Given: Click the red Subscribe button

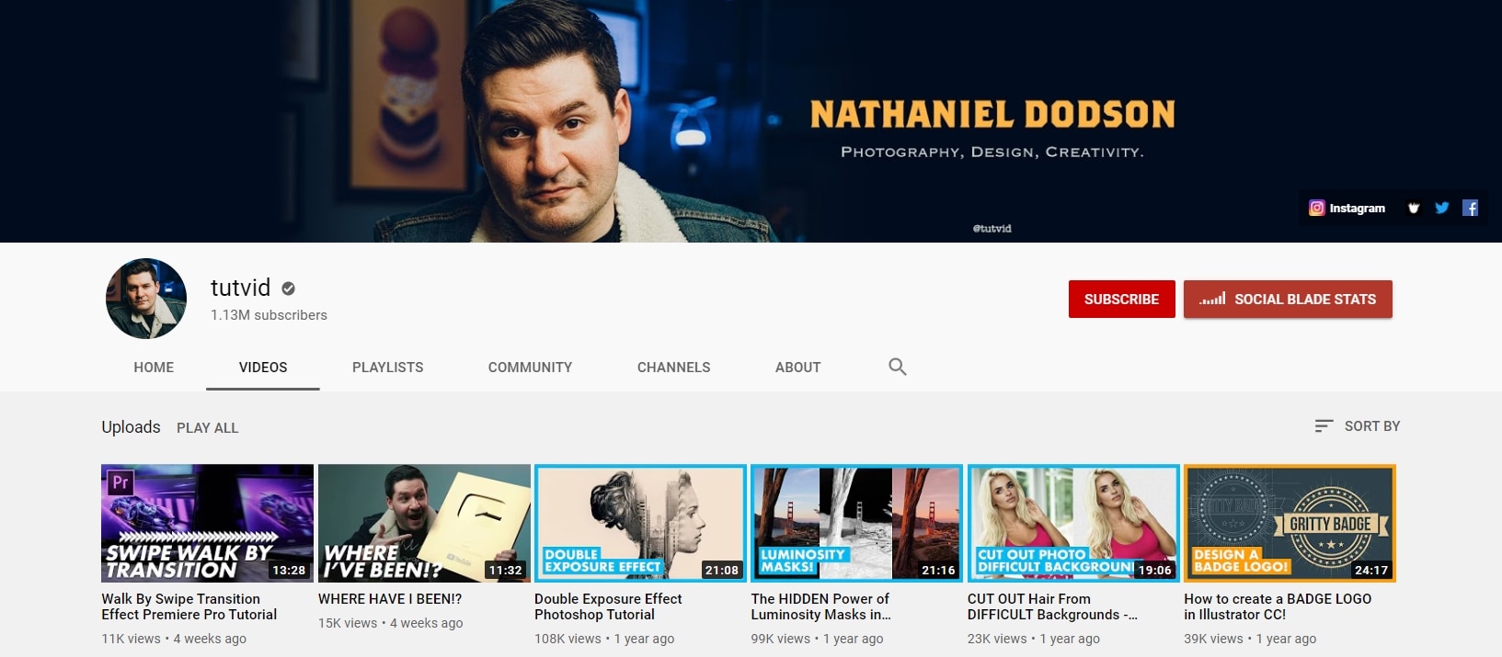Looking at the screenshot, I should coord(1121,299).
